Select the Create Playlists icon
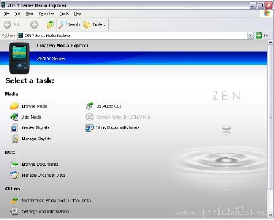The height and width of the screenshot is (220, 274). coord(15,128)
